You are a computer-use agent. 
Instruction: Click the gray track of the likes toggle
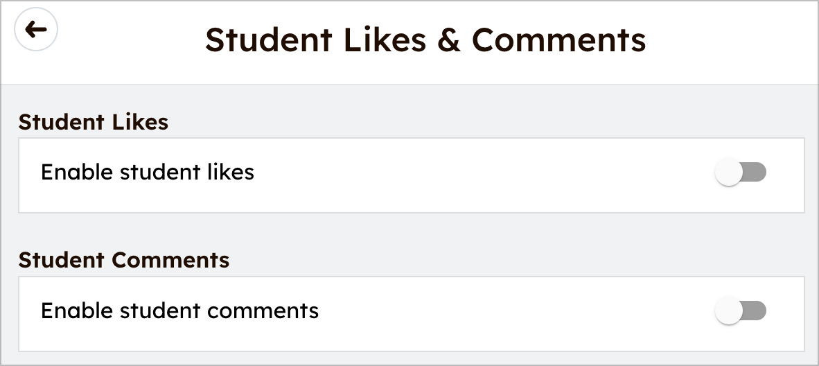coord(755,173)
